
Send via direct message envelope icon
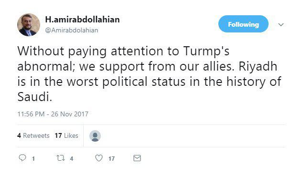137,158
